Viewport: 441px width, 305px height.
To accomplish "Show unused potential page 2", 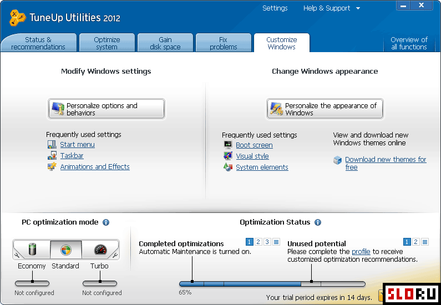I will [415, 242].
